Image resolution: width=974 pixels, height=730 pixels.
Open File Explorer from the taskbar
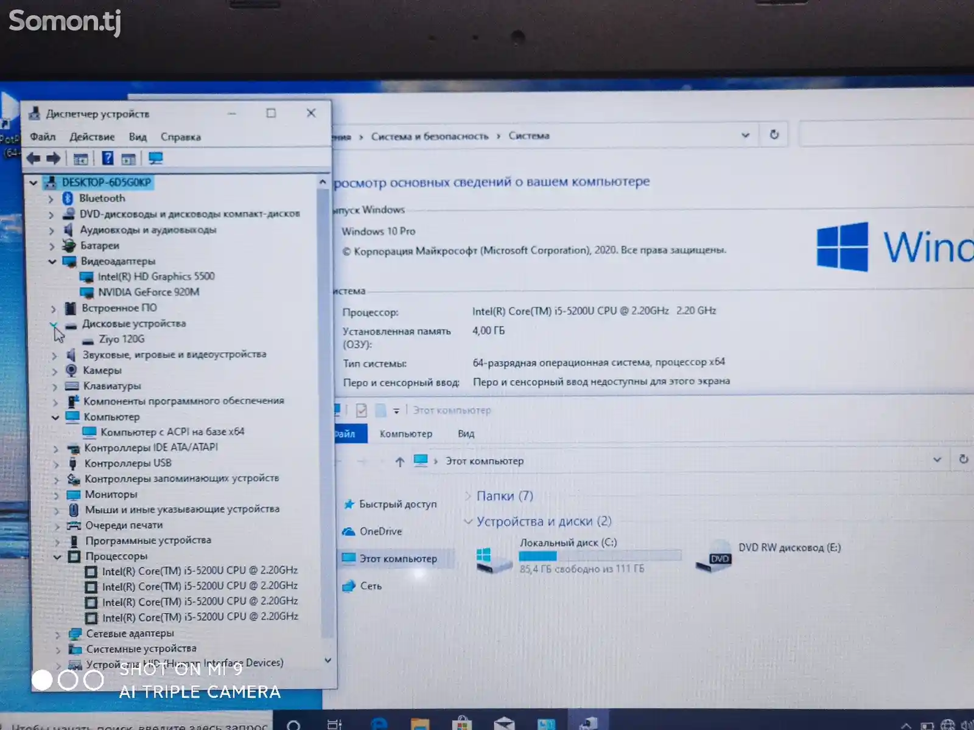tap(419, 725)
